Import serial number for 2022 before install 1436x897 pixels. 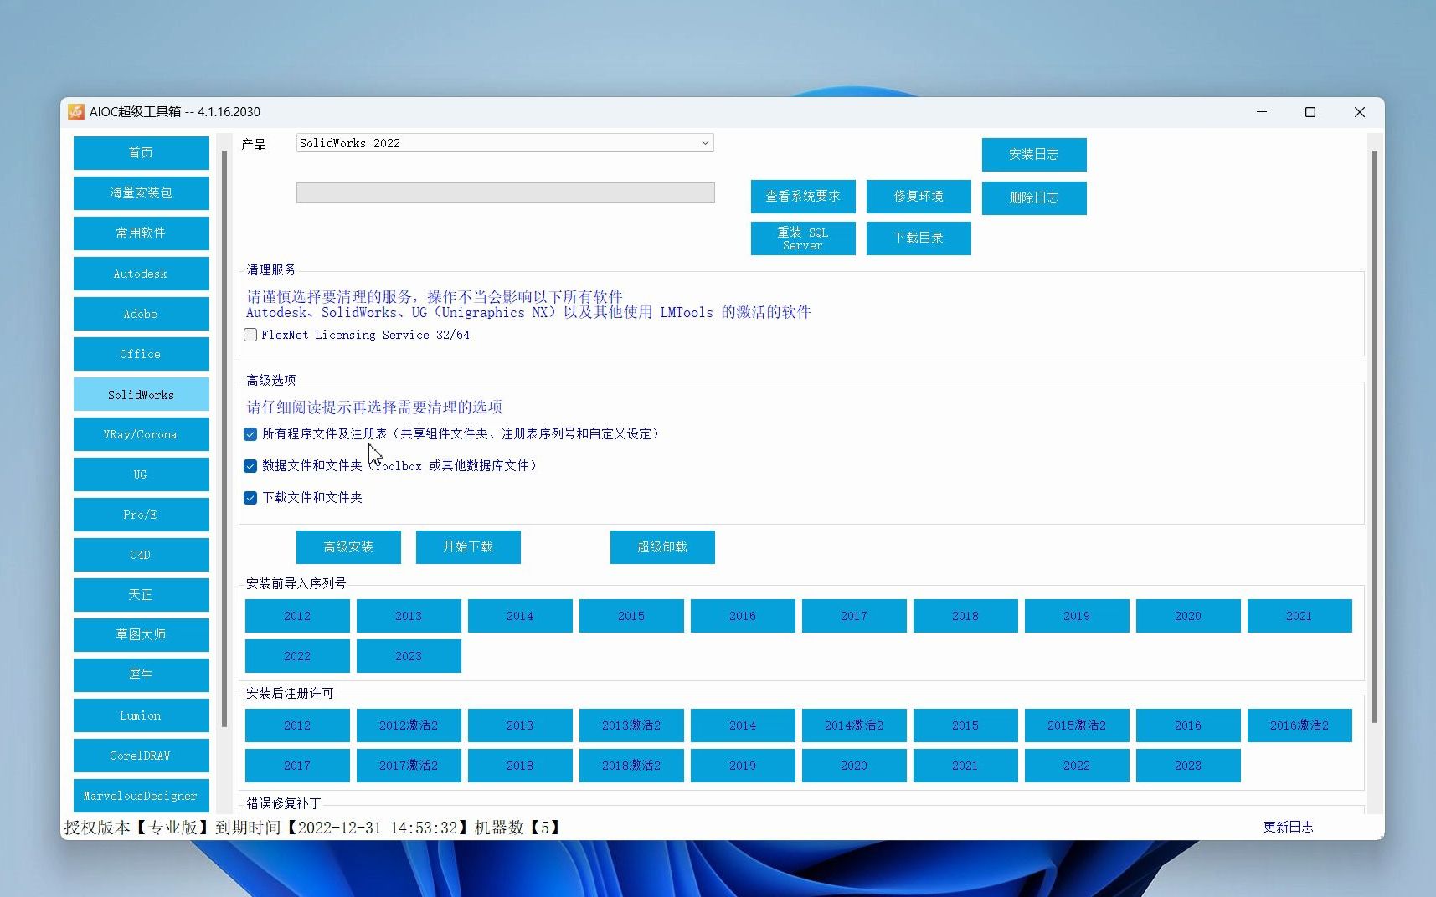(297, 656)
